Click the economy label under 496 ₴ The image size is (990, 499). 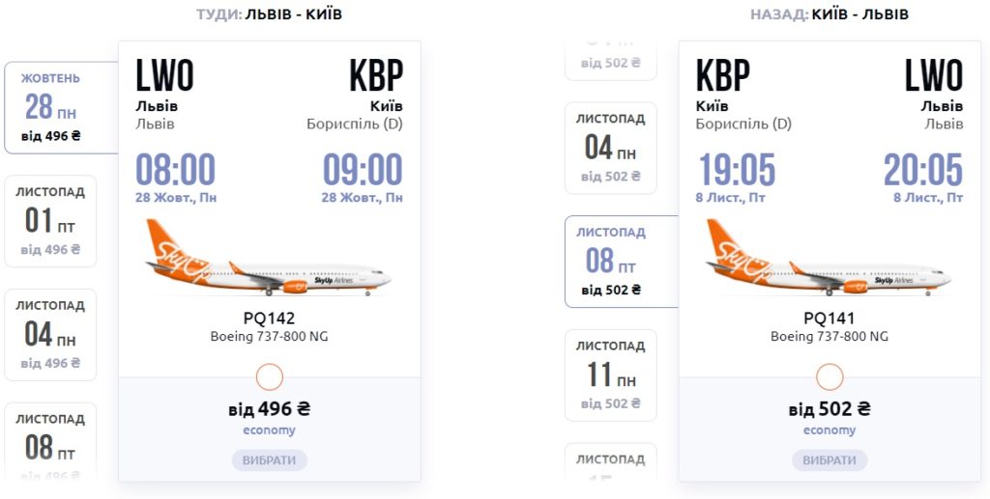click(x=269, y=430)
